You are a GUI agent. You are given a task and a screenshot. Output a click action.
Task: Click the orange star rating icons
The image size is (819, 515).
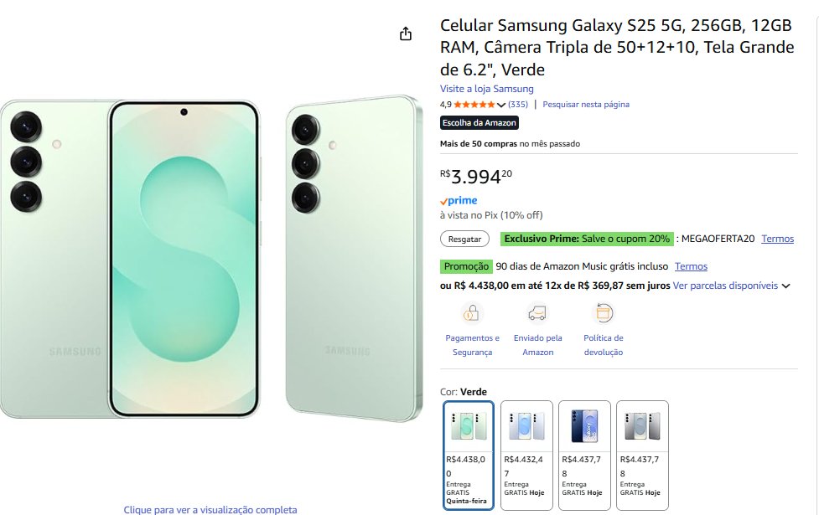tap(474, 105)
